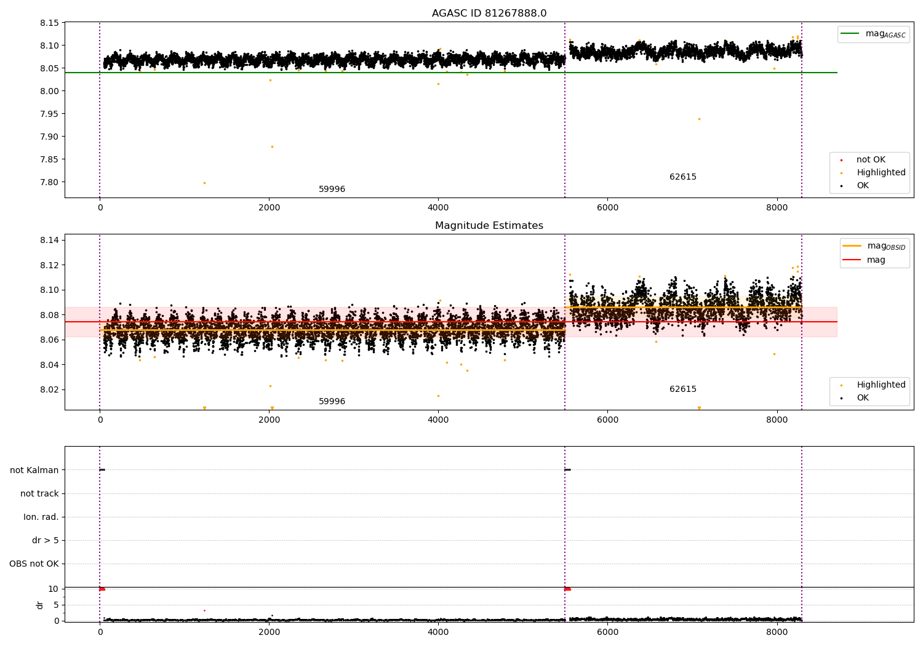Click the '59996' label in the middle plot
Screen dimensions: 923x646
click(332, 402)
